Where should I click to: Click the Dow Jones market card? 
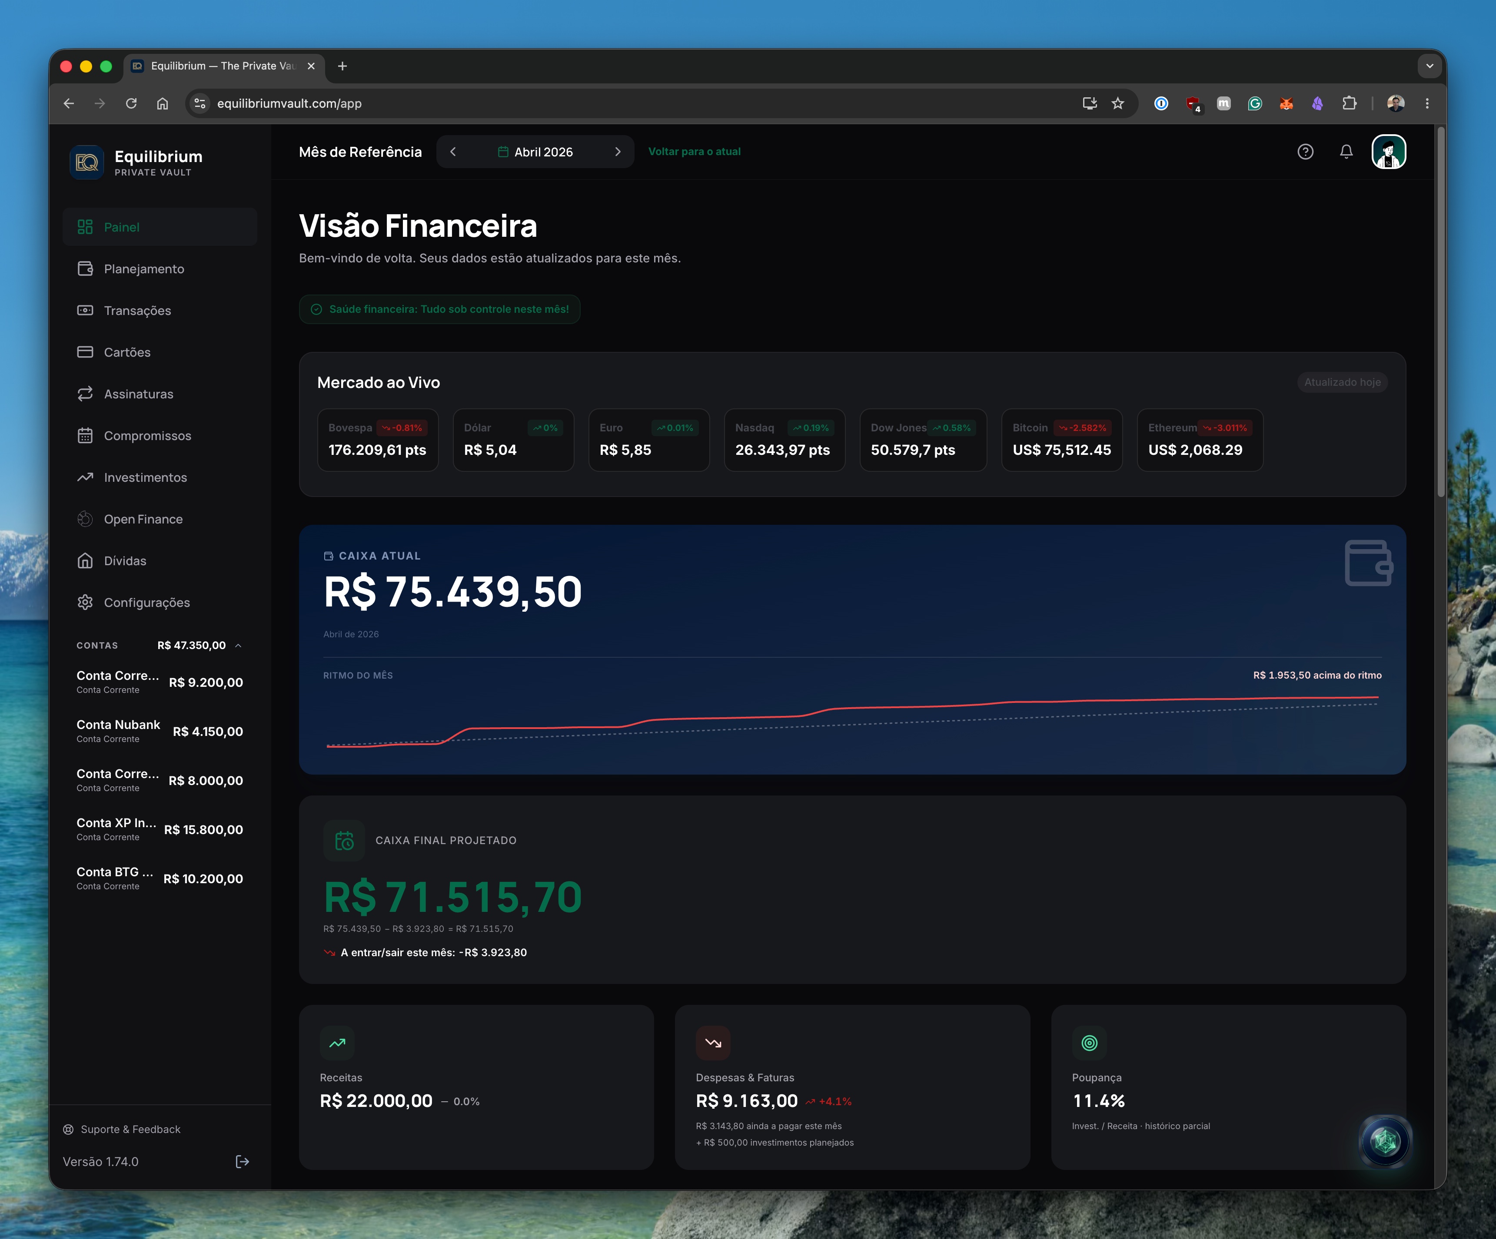pyautogui.click(x=923, y=439)
